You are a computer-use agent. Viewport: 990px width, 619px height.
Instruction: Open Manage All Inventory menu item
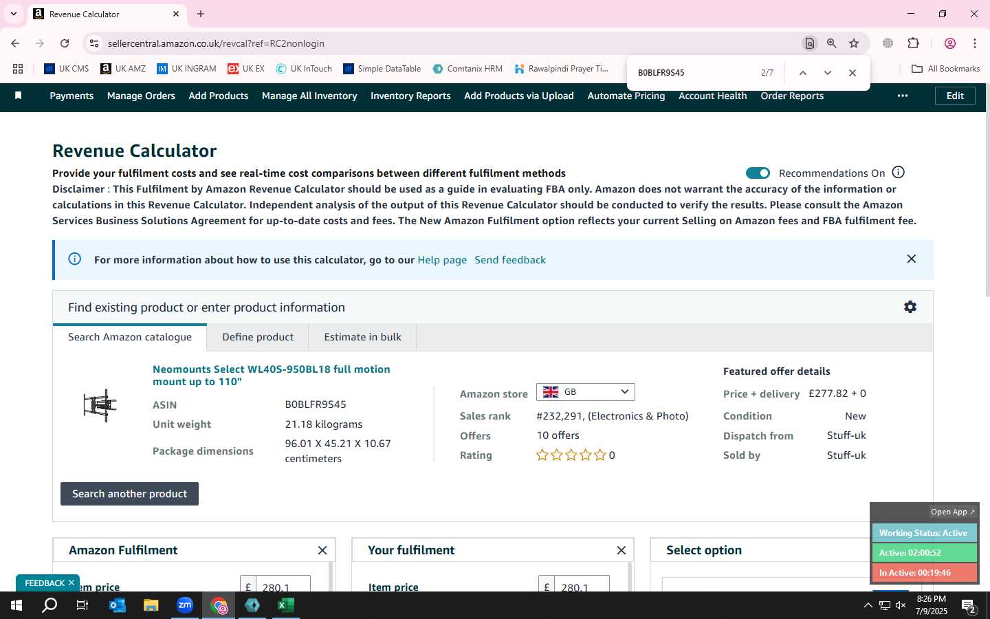309,96
